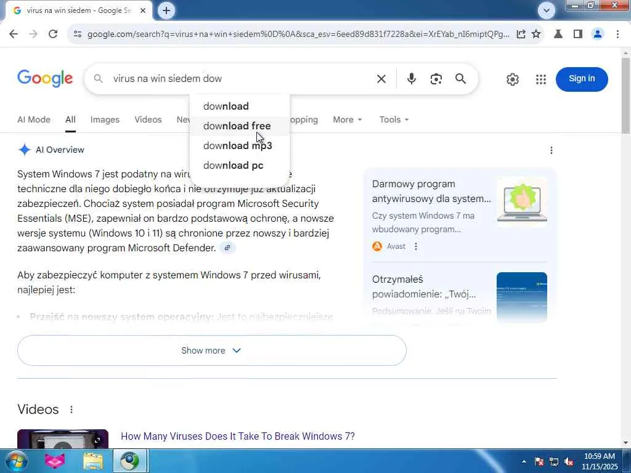Viewport: 631px width, 473px height.
Task: Click the Avast laptop thumbnail
Action: tap(522, 202)
